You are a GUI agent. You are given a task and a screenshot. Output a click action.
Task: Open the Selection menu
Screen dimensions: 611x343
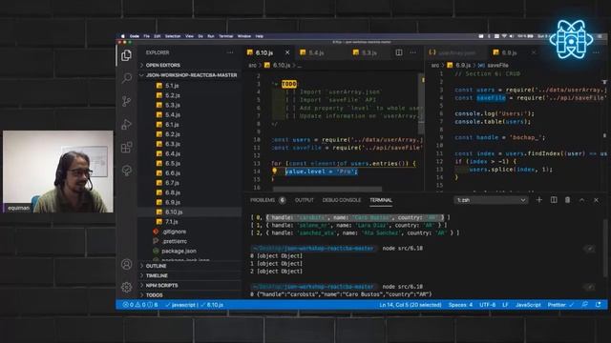click(x=173, y=36)
